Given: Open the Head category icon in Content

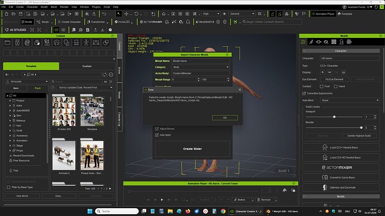Looking at the screenshot, I should click(27, 43).
